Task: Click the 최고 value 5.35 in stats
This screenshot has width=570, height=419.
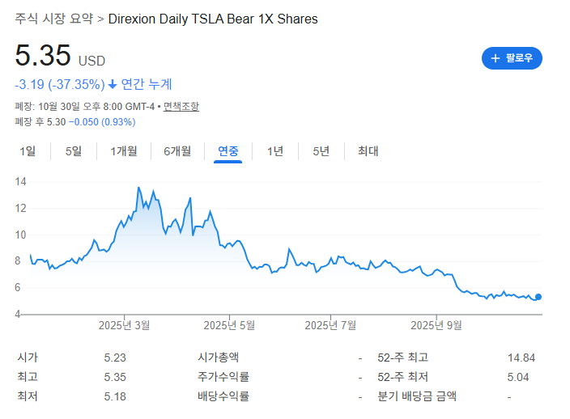Action: click(x=115, y=377)
